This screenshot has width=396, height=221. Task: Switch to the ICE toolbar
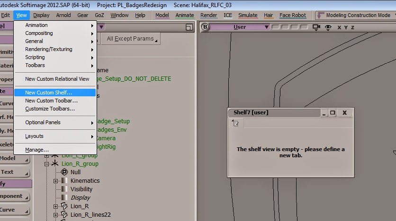pos(227,16)
